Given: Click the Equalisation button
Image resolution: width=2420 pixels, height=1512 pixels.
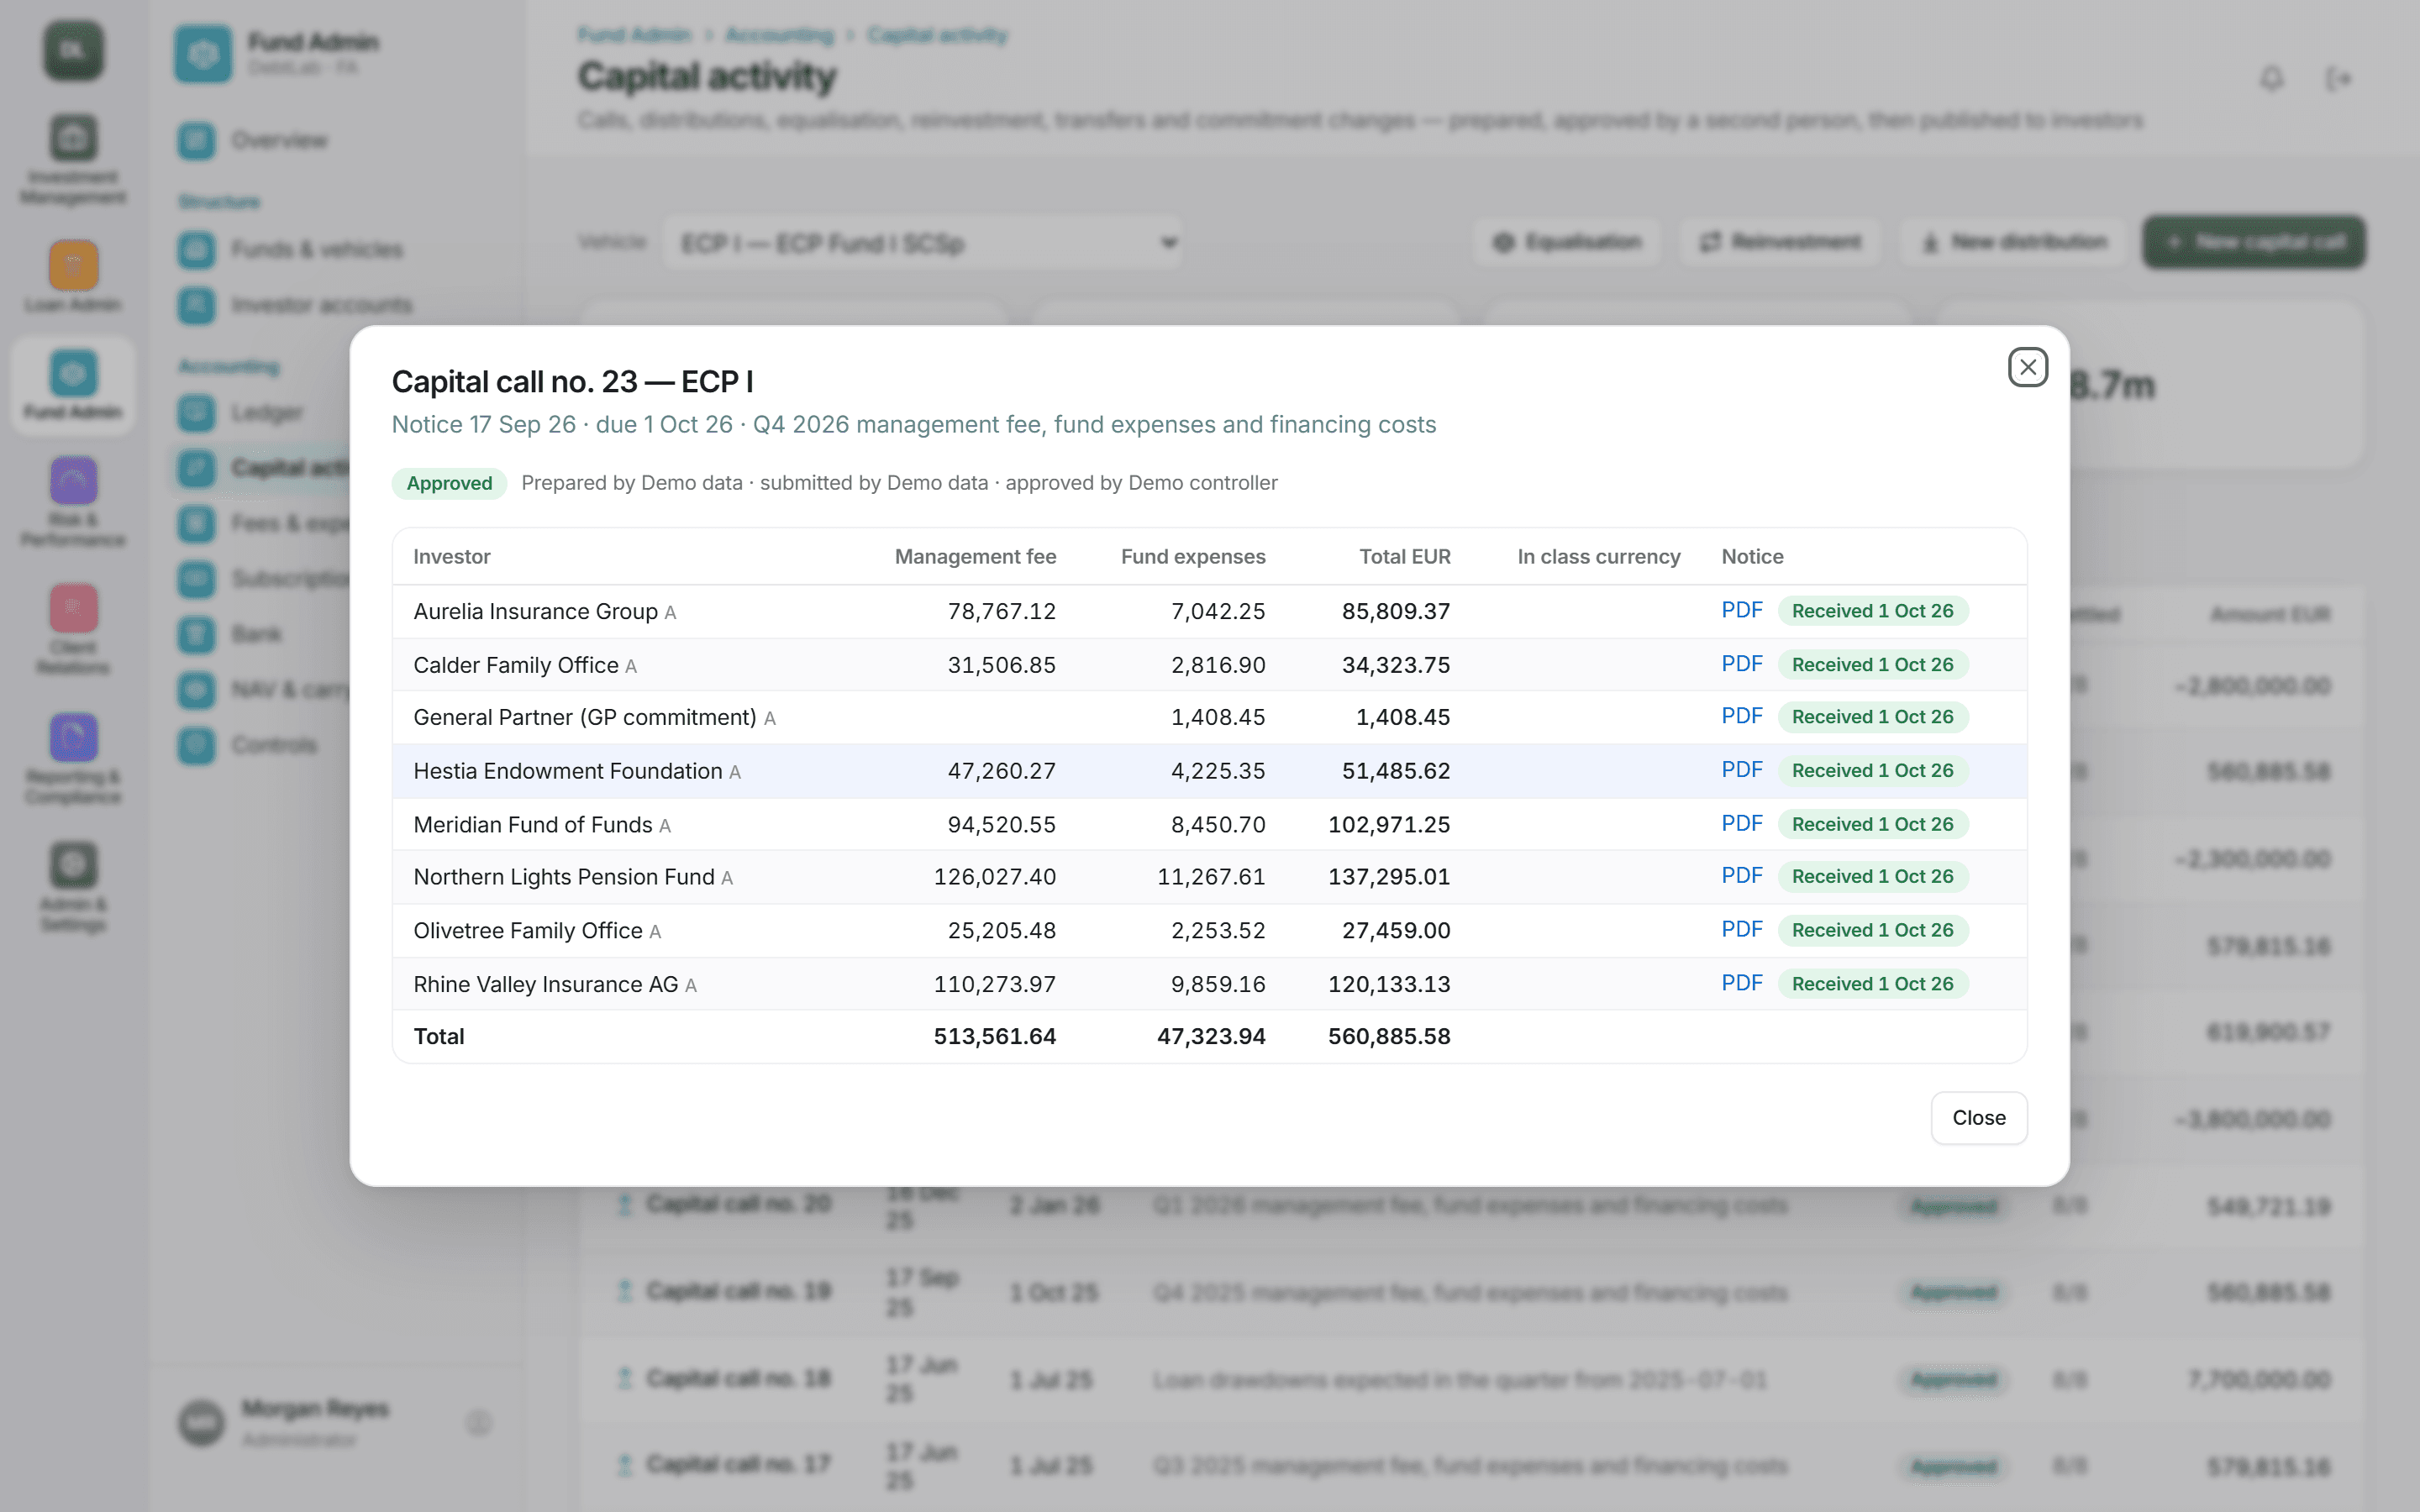Looking at the screenshot, I should 1567,242.
